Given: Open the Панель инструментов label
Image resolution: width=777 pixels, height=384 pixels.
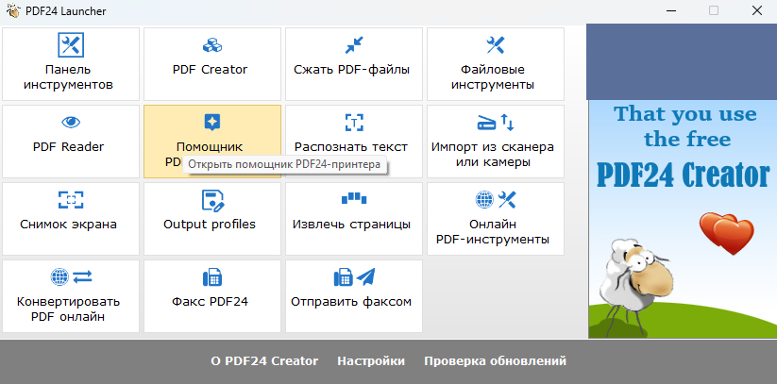Looking at the screenshot, I should tap(68, 76).
